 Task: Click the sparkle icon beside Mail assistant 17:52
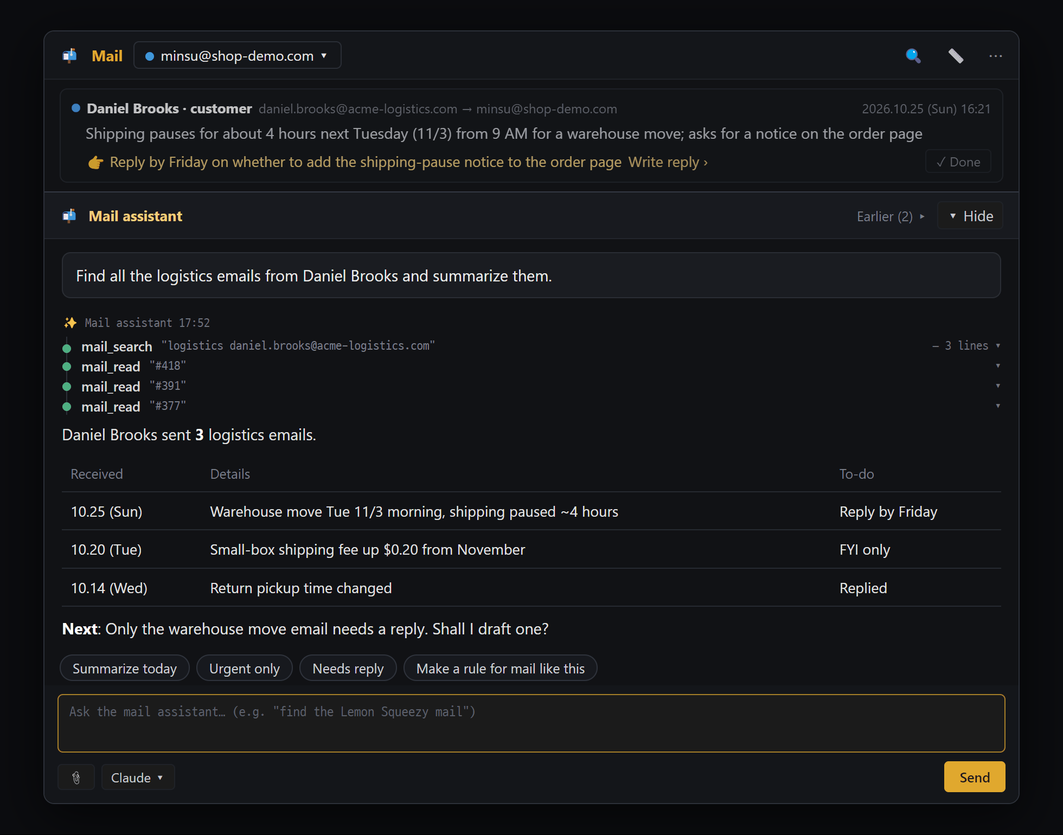[x=70, y=323]
